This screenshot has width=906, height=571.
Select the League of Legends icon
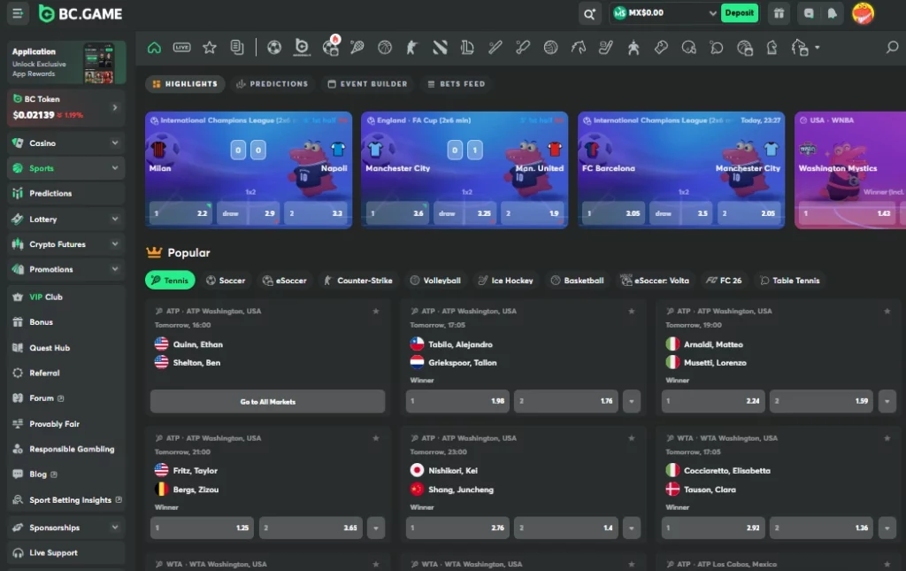(467, 48)
